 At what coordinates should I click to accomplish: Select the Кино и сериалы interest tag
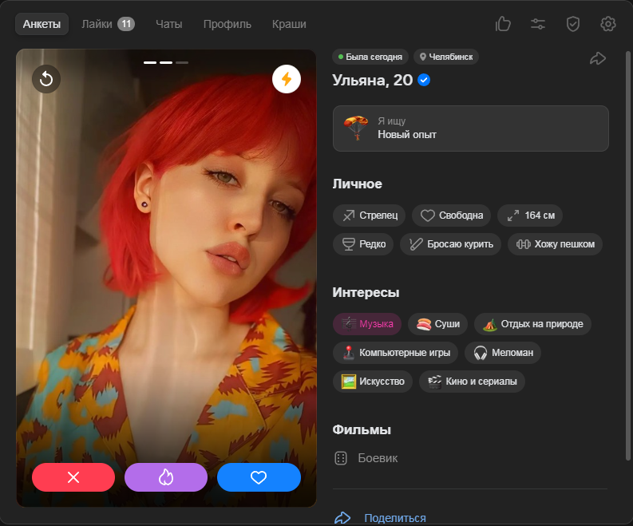(x=472, y=381)
